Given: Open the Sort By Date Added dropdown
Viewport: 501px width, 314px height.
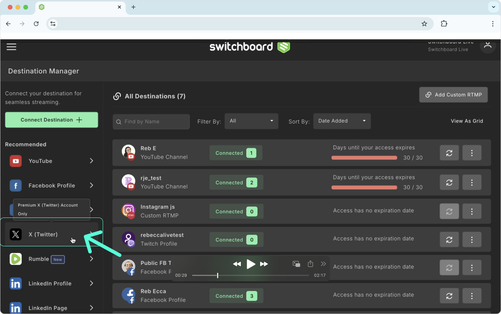Looking at the screenshot, I should 342,121.
